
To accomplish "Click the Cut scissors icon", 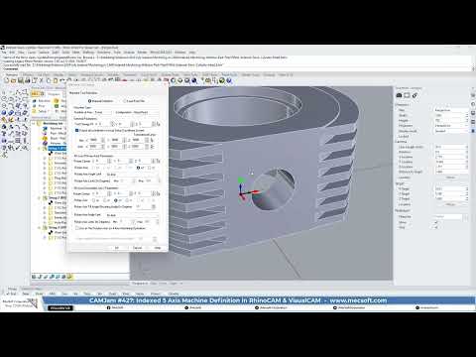I will 42,80.
